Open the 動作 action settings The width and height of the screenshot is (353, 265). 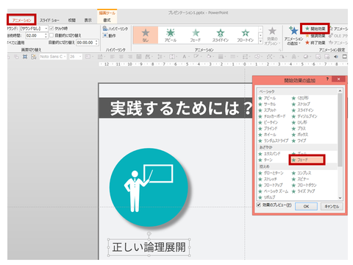point(109,35)
